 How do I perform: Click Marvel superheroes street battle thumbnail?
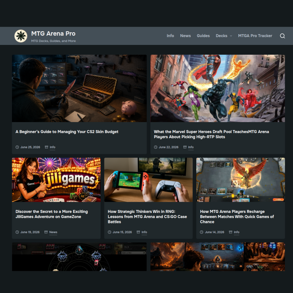[217, 88]
